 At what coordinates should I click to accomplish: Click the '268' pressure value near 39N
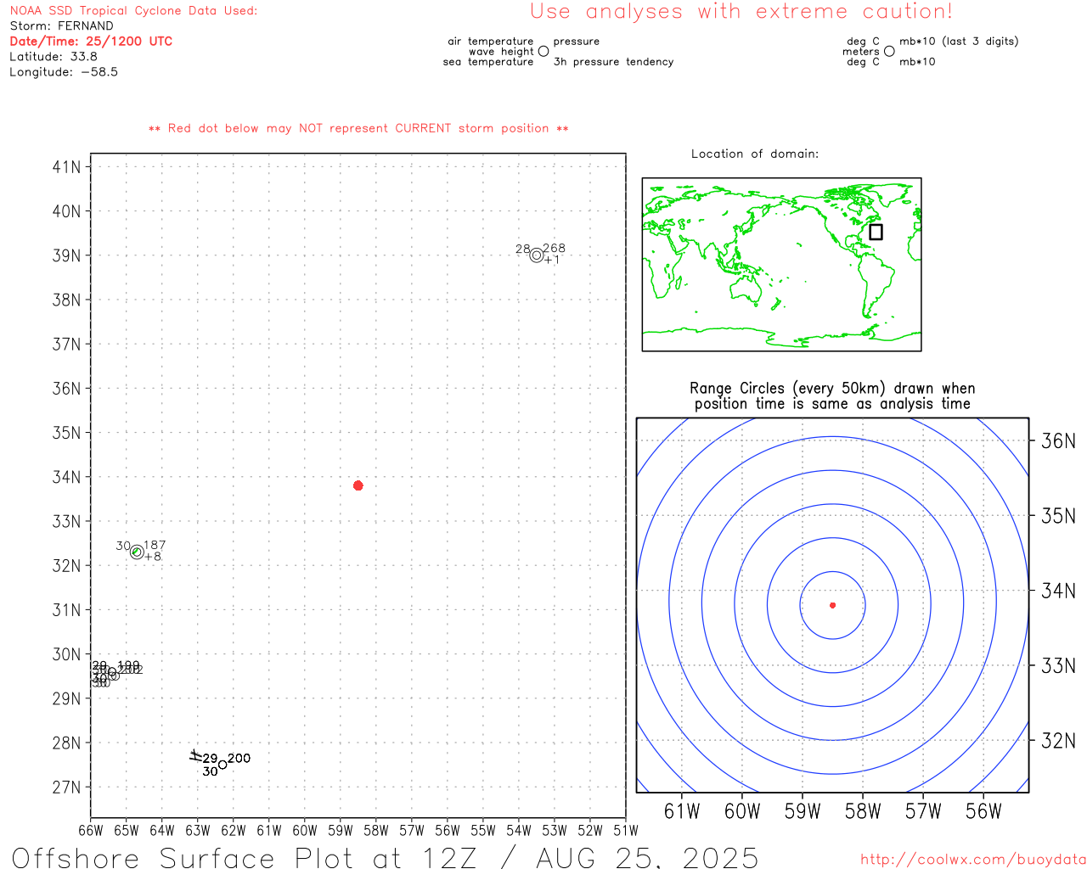click(554, 249)
